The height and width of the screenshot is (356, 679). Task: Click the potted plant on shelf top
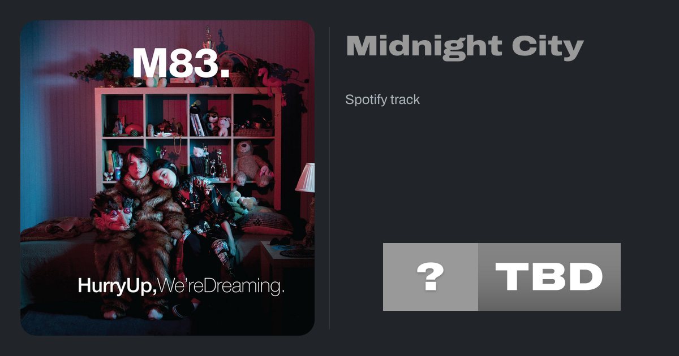(x=102, y=67)
